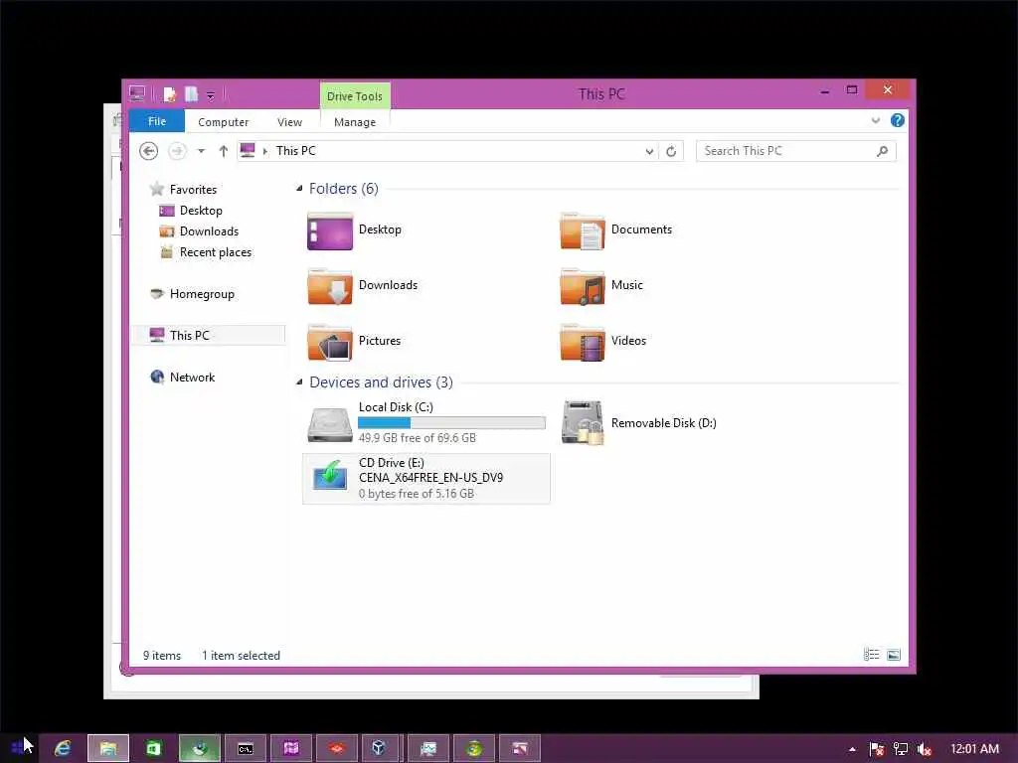
Task: Click the 12:01 AM clock
Action: coord(974,749)
